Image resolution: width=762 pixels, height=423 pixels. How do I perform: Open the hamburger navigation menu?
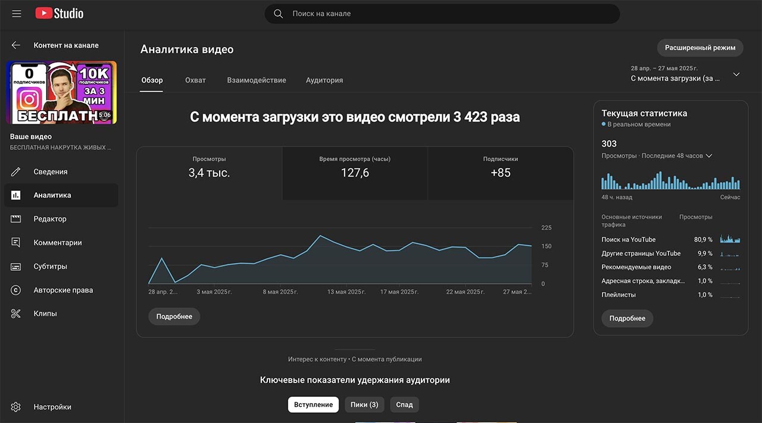tap(17, 13)
